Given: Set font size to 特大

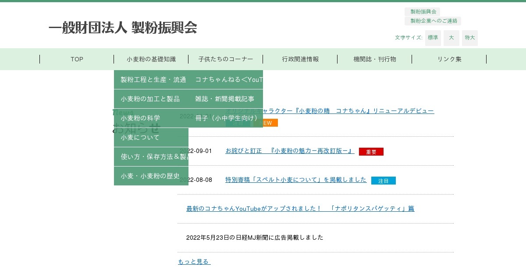Looking at the screenshot, I should (470, 38).
